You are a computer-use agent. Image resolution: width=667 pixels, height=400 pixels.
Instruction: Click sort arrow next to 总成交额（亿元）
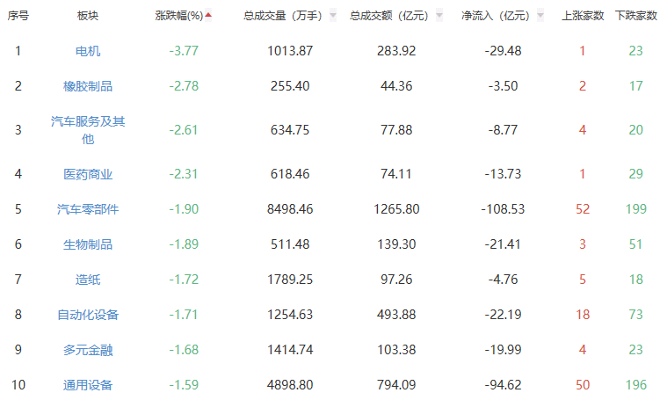(x=439, y=15)
